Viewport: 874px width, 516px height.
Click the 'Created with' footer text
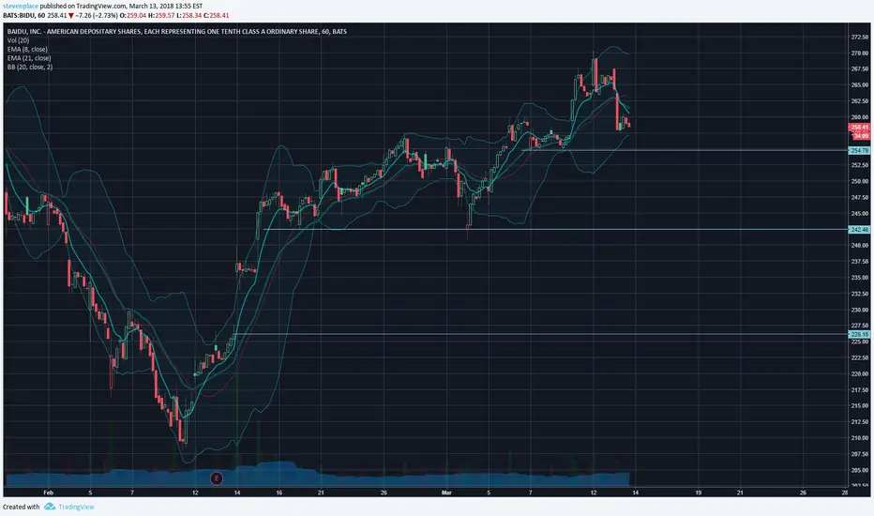click(x=22, y=507)
